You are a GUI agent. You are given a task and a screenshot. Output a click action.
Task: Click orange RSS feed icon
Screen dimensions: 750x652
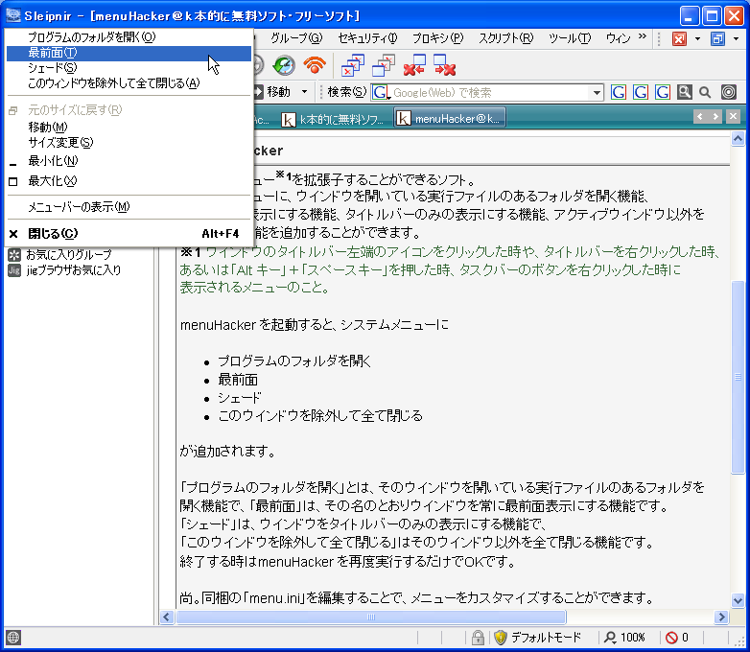[x=315, y=65]
